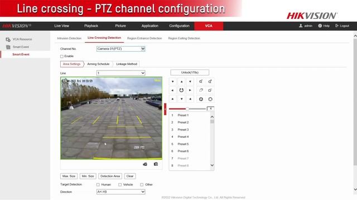Screen dimensions: 357x200
Task: Collapse PTZ panel with red side arrow
Action: pos(165,109)
